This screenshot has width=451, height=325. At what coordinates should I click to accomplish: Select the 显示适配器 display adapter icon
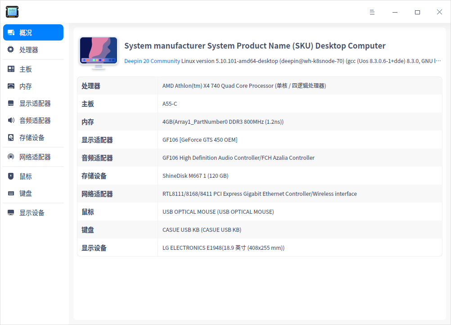(10, 103)
